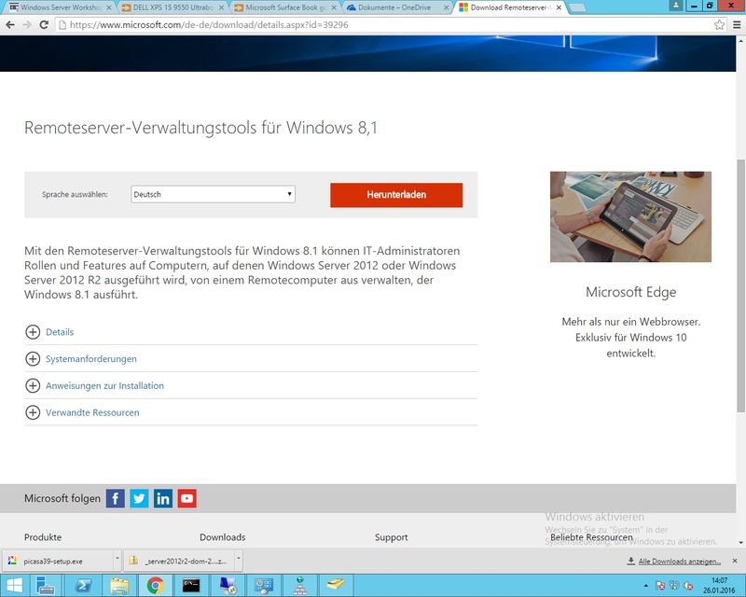Open the yellow notes taskbar icon
Image resolution: width=746 pixels, height=597 pixels.
pyautogui.click(x=336, y=585)
